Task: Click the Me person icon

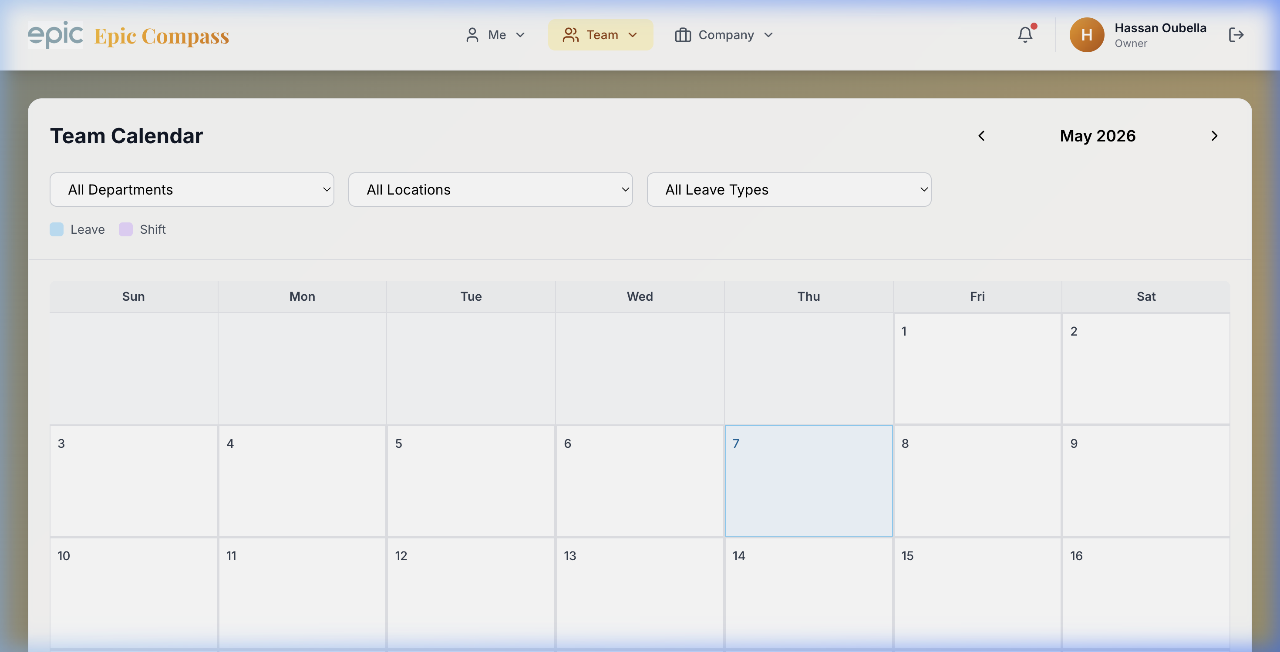Action: (x=472, y=35)
